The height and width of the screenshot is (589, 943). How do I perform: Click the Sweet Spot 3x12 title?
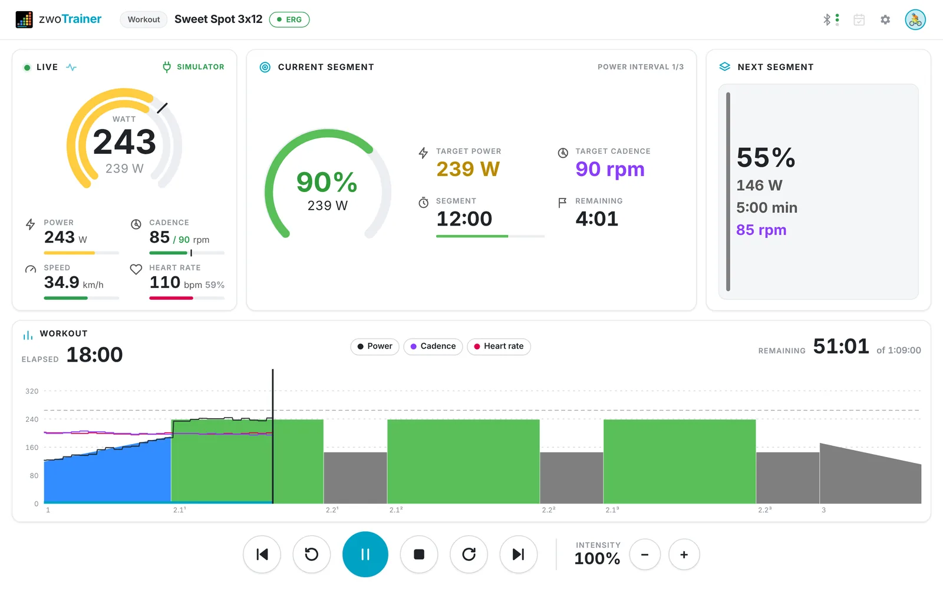(219, 19)
